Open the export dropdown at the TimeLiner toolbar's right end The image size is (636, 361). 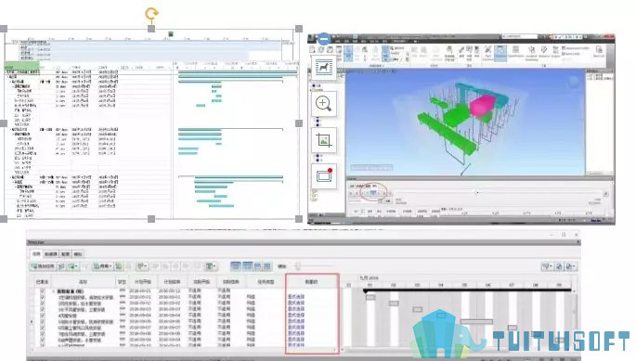pos(571,266)
